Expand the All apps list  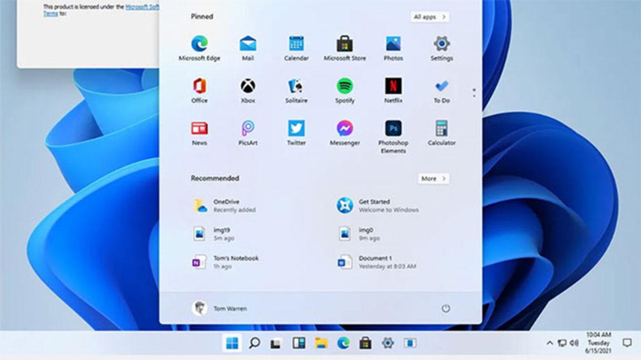tap(431, 17)
